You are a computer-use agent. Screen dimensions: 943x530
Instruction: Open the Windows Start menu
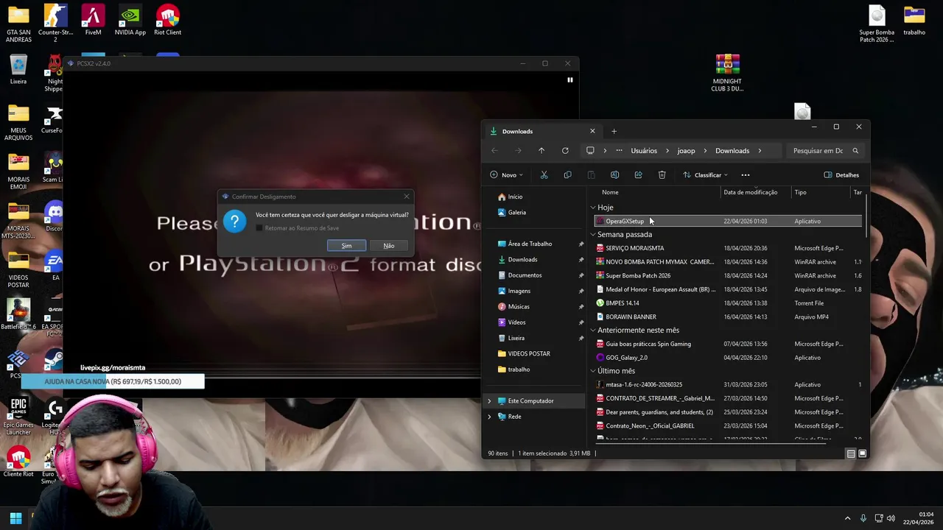click(x=15, y=518)
